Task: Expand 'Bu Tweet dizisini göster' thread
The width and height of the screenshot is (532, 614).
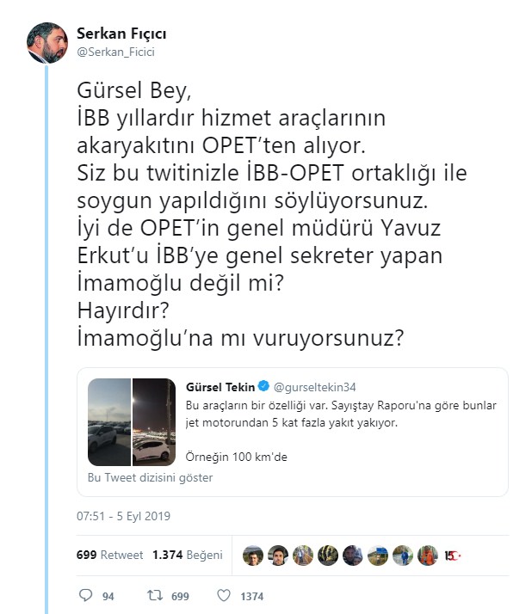Action: (x=150, y=477)
